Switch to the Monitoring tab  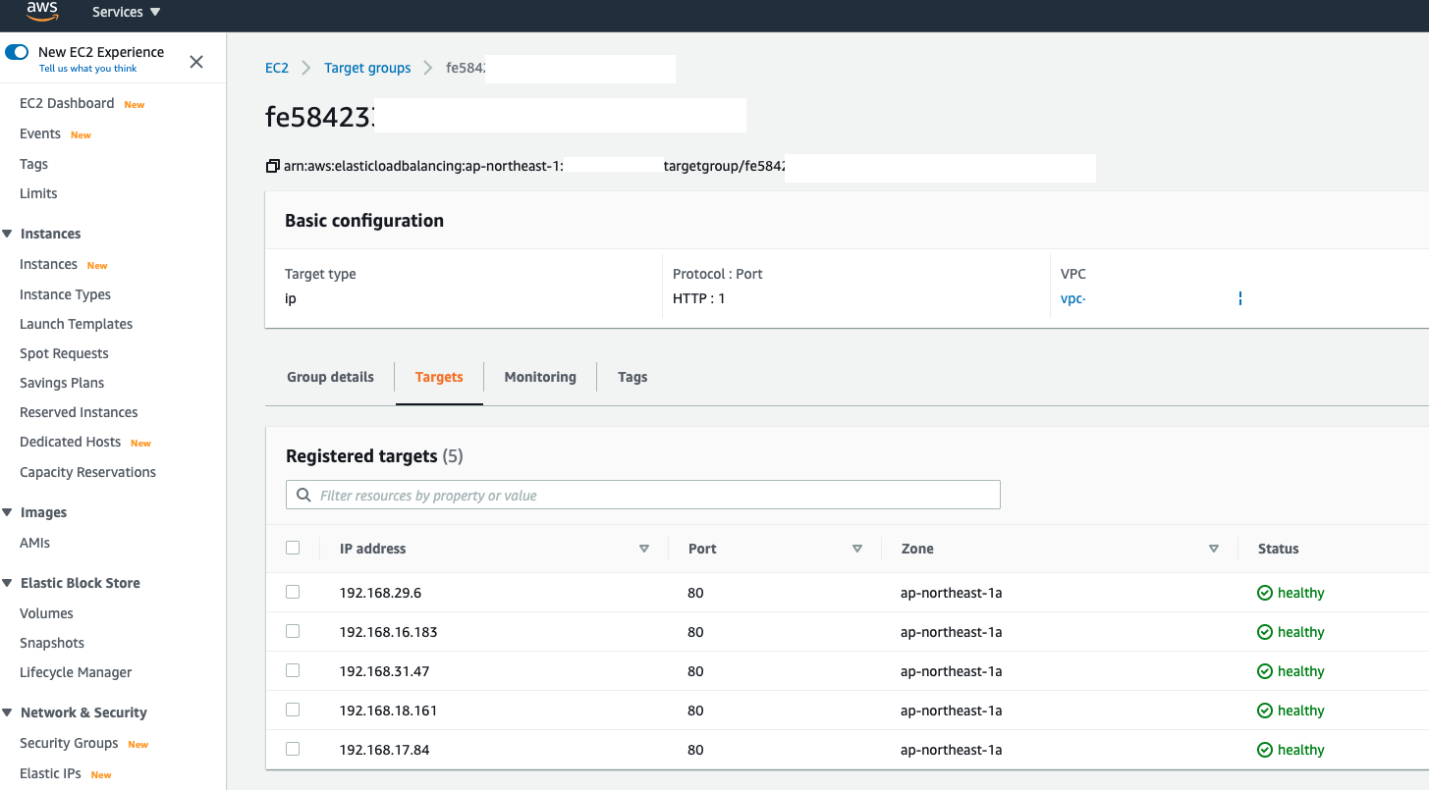click(x=539, y=376)
